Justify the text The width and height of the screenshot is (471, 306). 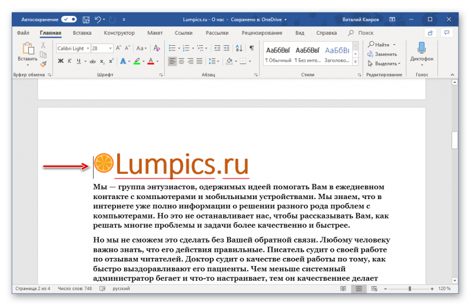click(200, 61)
